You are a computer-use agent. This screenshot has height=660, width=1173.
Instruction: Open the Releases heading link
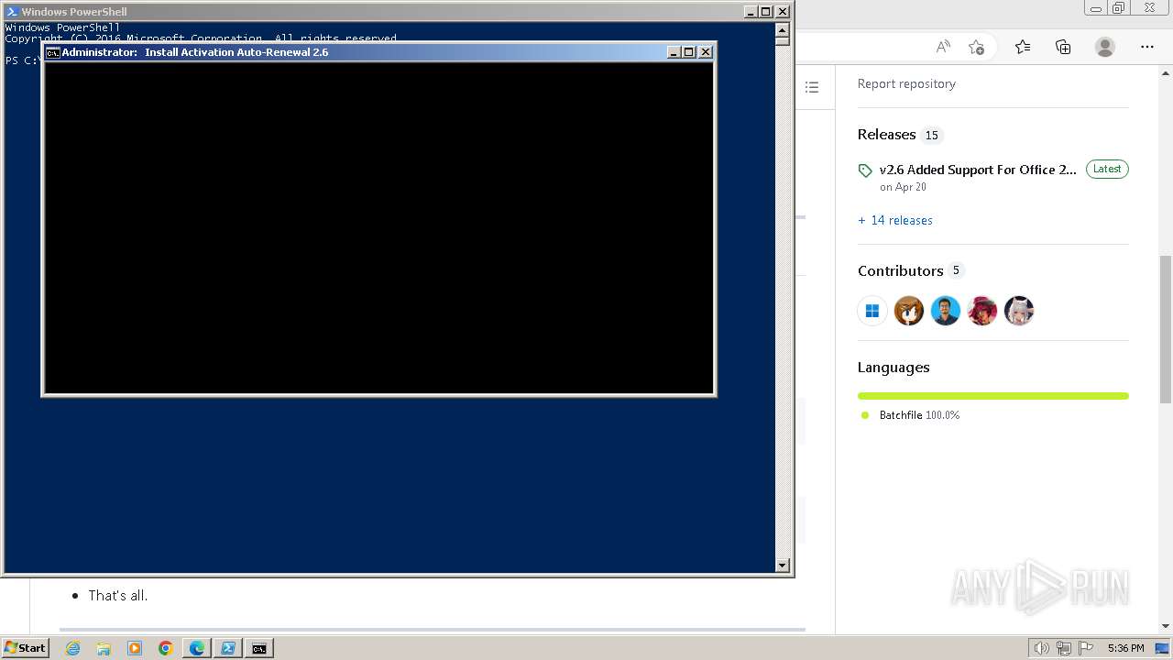[x=886, y=135]
